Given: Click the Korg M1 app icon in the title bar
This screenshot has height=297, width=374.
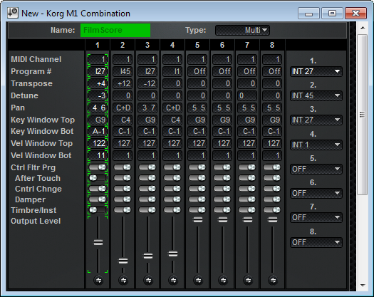Looking at the screenshot, I should [12, 13].
